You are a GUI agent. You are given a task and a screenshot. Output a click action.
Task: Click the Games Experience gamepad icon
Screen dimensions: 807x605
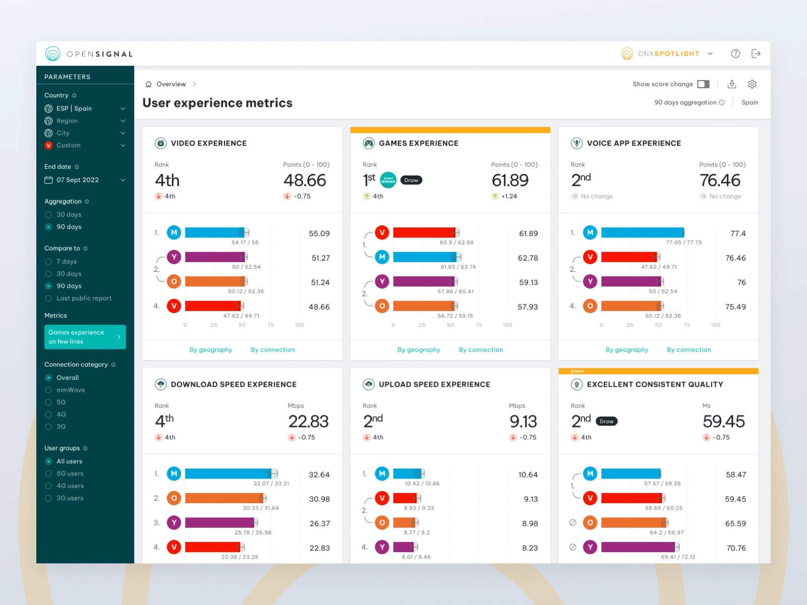[369, 143]
